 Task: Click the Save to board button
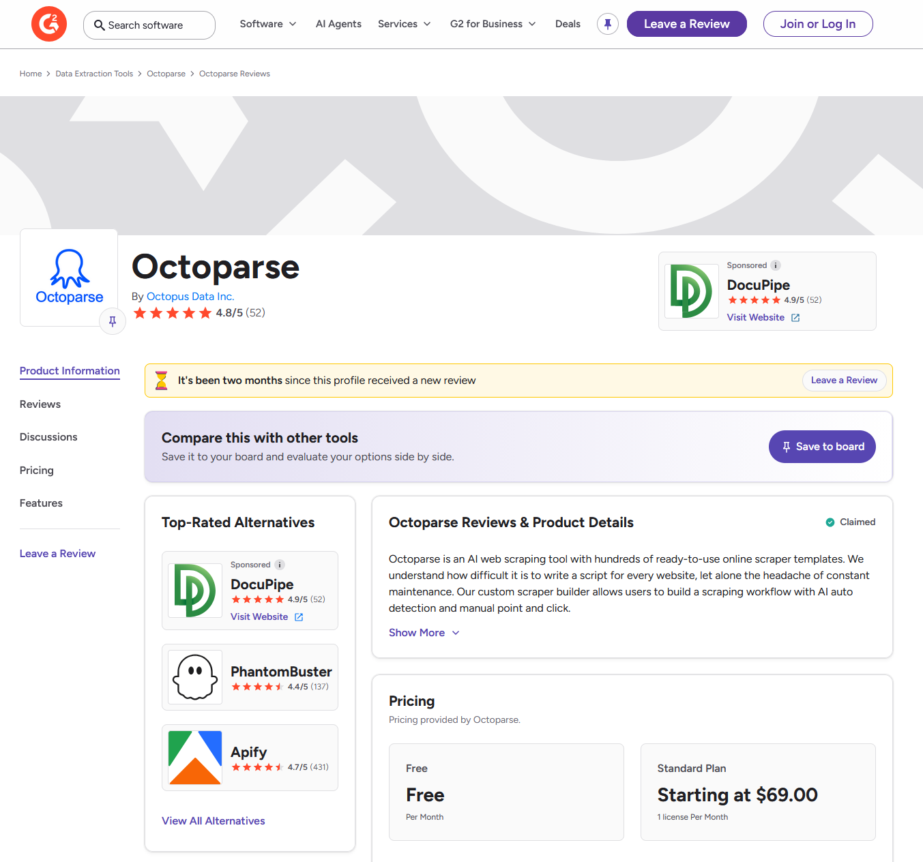click(x=821, y=447)
